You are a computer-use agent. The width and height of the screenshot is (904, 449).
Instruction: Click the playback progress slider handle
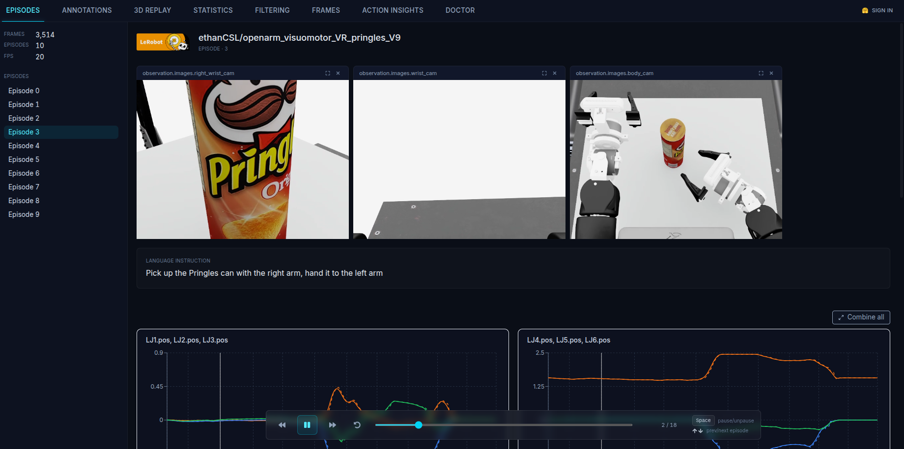point(419,425)
